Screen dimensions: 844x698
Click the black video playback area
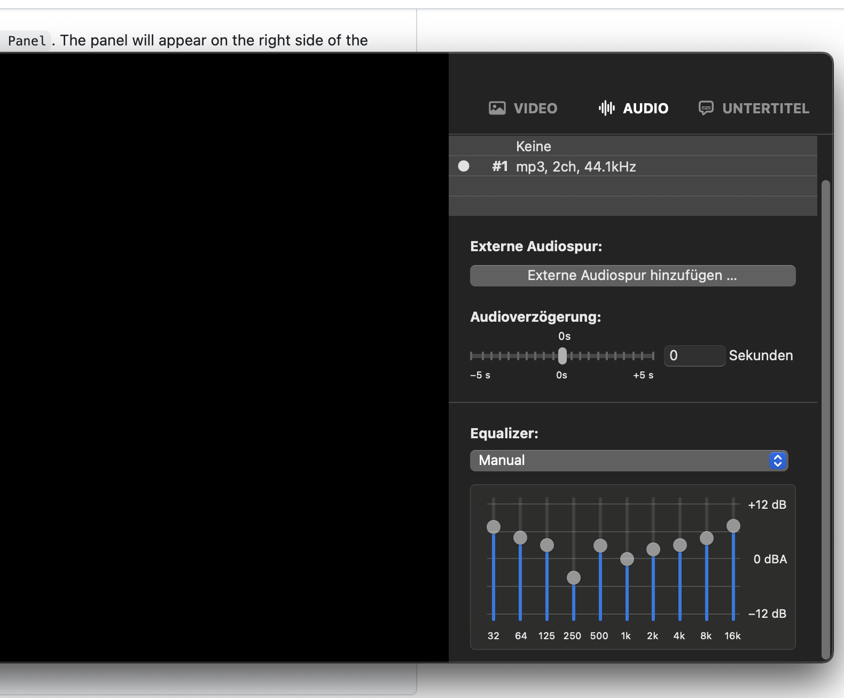coord(224,357)
